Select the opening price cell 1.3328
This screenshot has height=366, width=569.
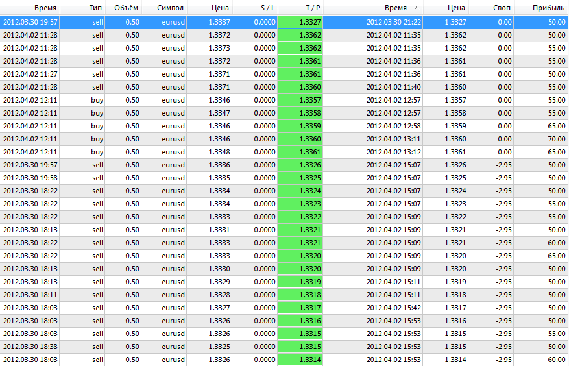click(210, 295)
